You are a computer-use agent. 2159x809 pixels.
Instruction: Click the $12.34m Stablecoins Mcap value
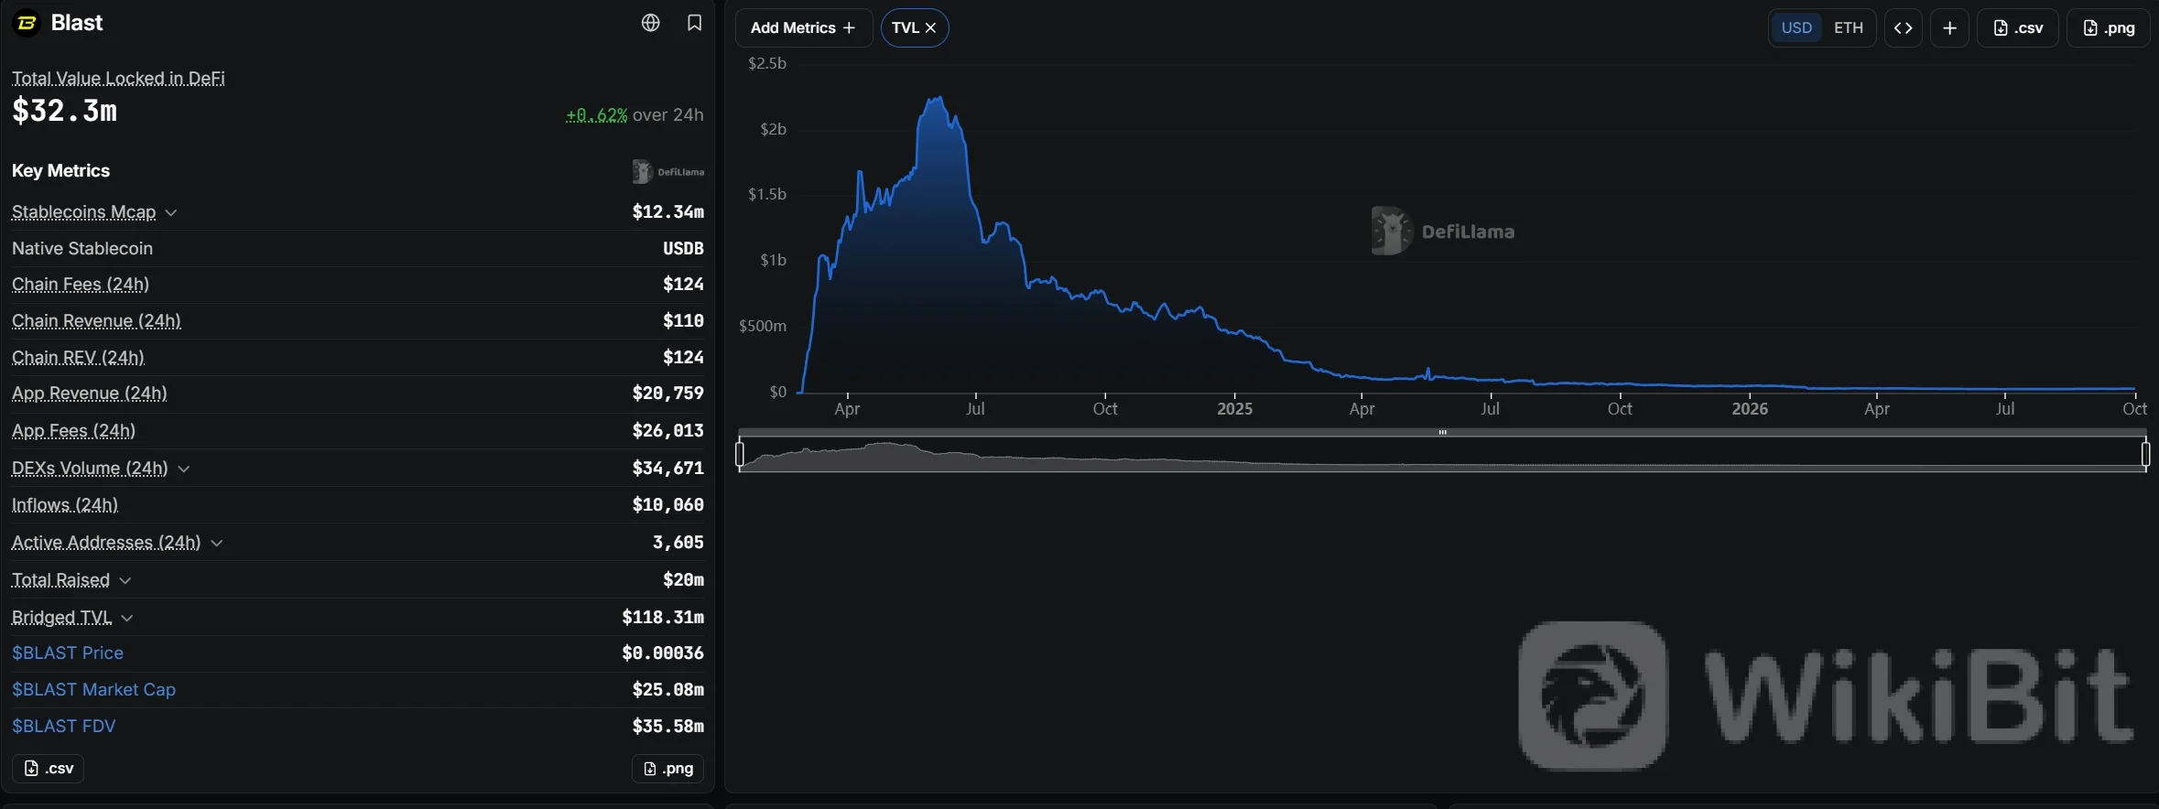click(x=668, y=212)
